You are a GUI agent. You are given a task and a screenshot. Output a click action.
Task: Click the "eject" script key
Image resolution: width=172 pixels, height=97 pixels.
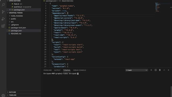point(57,52)
